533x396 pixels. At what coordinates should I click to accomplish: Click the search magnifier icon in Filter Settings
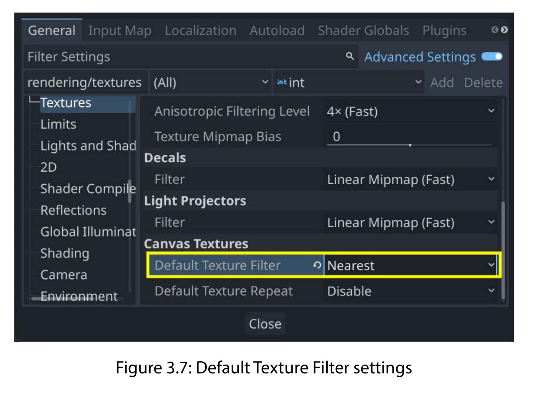(350, 57)
